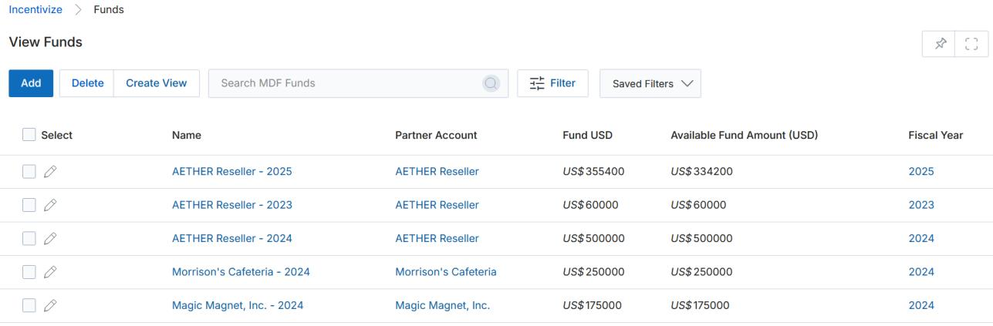Screen dimensions: 993x326
Task: Check the box for Morrison's Cafeteria - 2024
Action: click(x=29, y=271)
